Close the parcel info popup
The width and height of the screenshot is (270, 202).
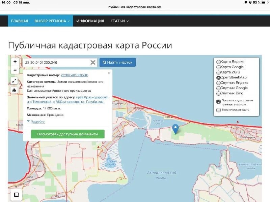tap(109, 73)
